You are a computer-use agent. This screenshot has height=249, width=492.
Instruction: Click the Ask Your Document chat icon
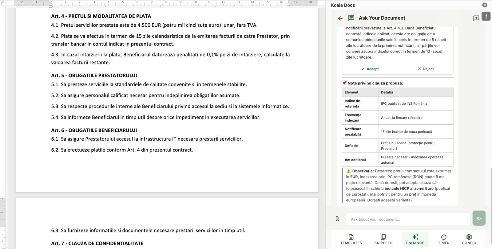[351, 18]
